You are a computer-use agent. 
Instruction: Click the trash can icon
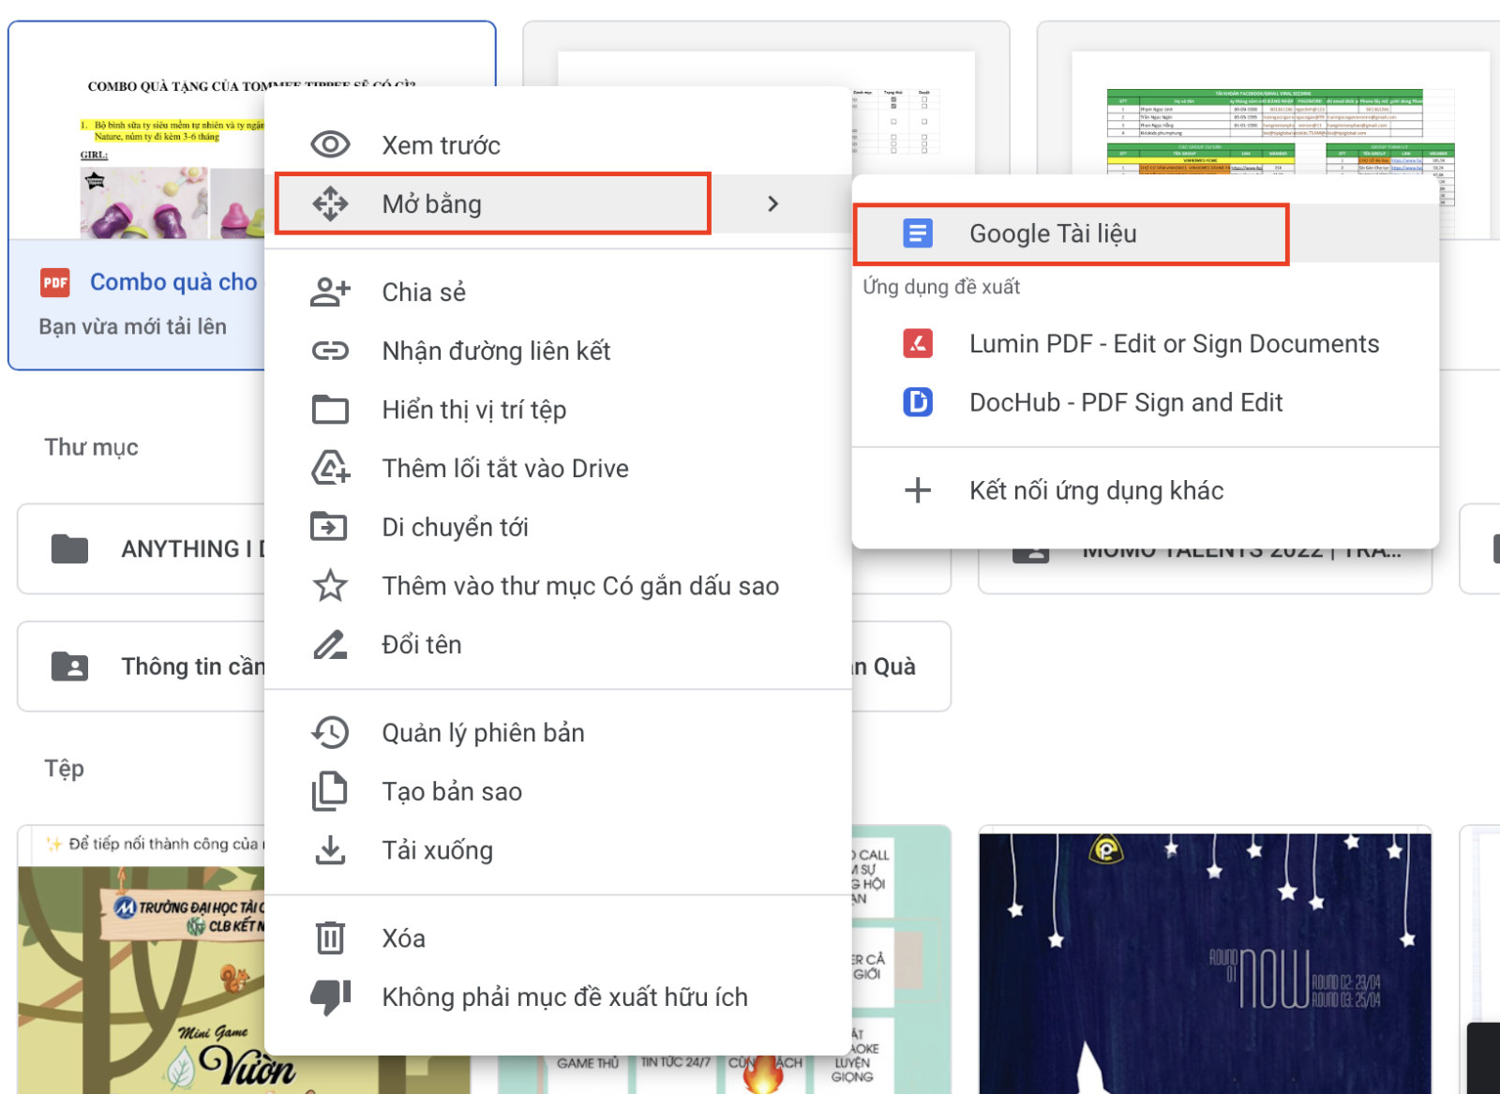(x=330, y=937)
